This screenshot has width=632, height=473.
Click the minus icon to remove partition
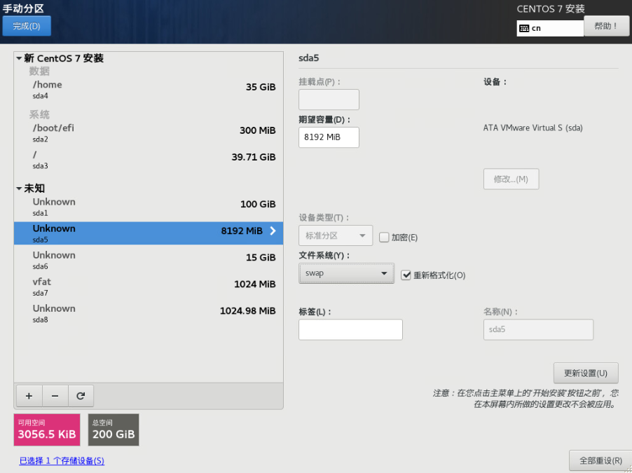[55, 396]
